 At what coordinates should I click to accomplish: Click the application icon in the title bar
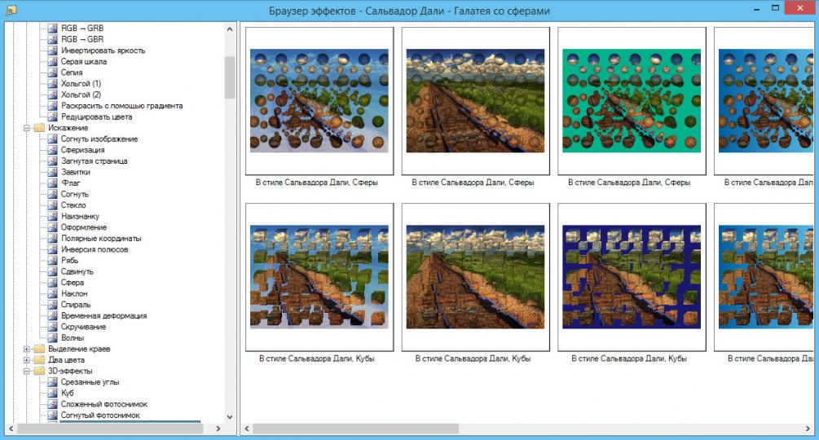11,10
